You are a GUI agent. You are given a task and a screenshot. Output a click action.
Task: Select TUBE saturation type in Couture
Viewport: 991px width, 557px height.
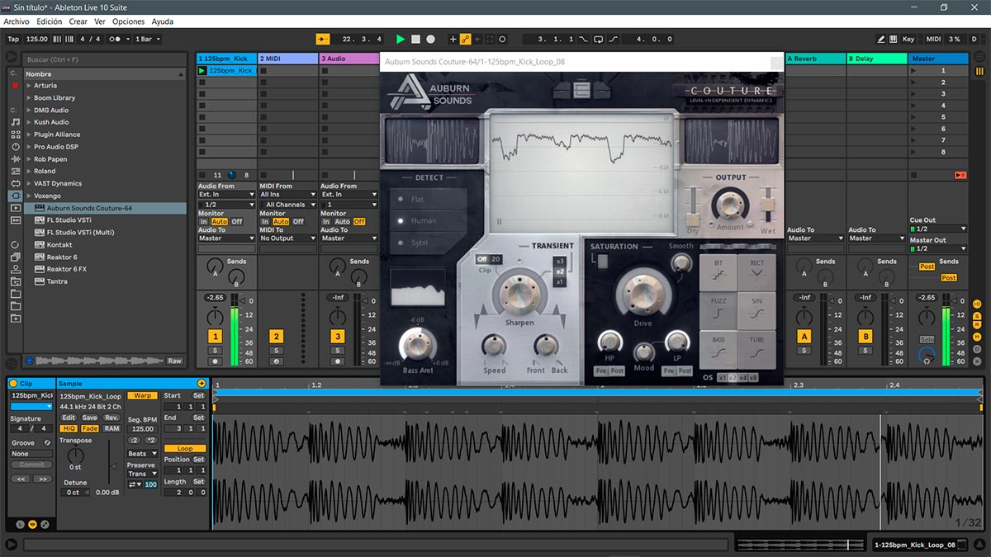(756, 349)
